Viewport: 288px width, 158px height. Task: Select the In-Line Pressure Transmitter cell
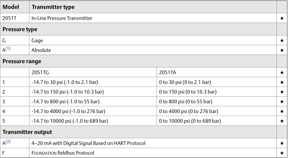pyautogui.click(x=153, y=18)
